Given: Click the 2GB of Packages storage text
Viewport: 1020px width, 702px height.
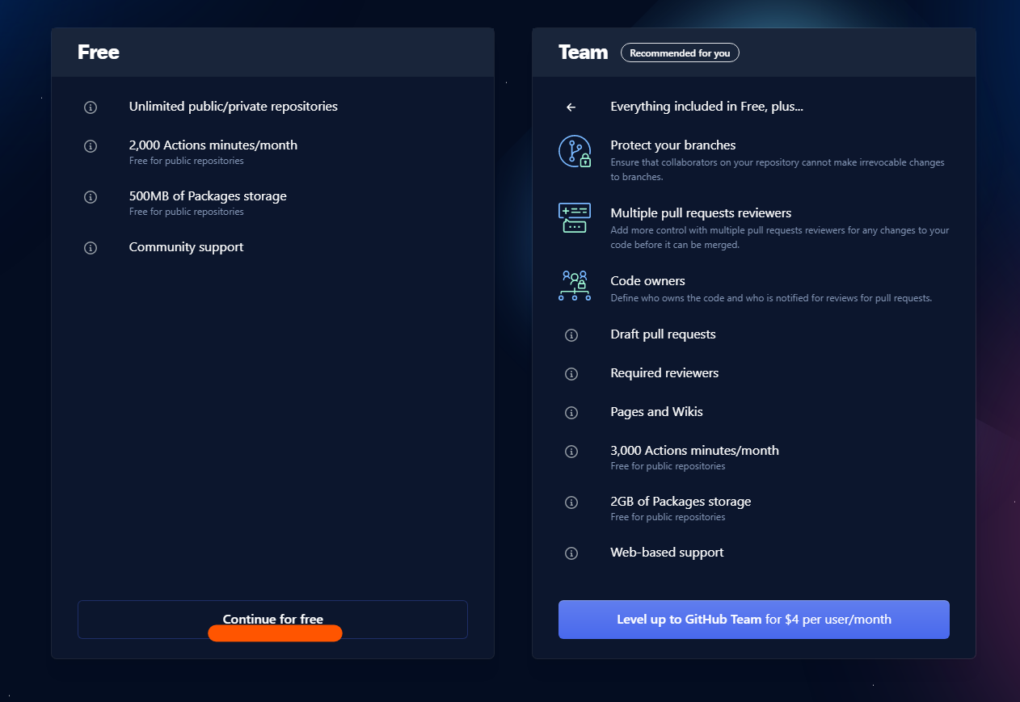Looking at the screenshot, I should tap(681, 502).
